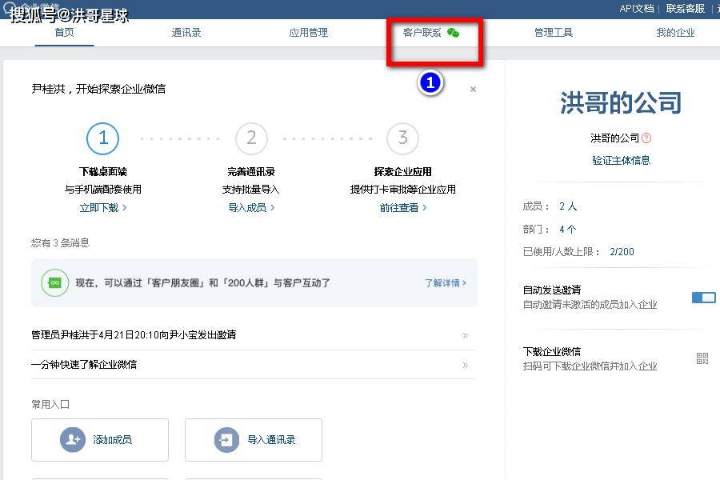Click the question mark icon beside 洪哥的公司

point(646,138)
